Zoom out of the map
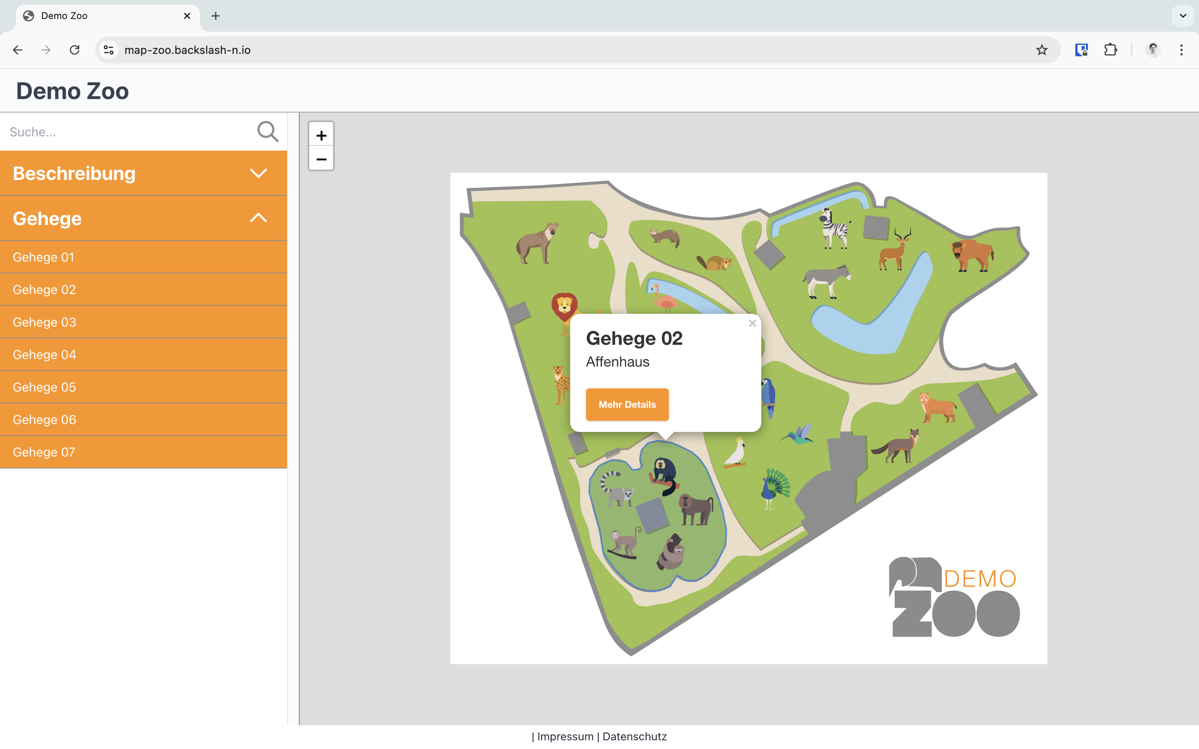The width and height of the screenshot is (1199, 749). [321, 159]
